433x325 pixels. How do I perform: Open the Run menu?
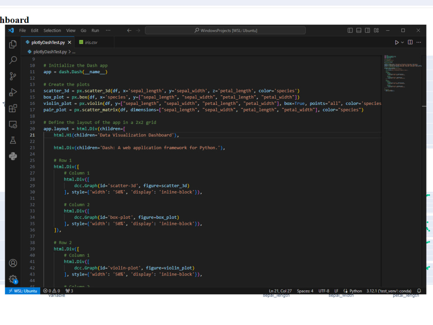click(x=95, y=30)
